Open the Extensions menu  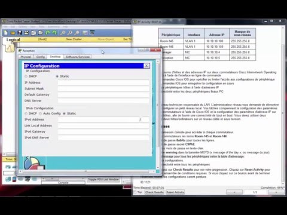coord(54,27)
